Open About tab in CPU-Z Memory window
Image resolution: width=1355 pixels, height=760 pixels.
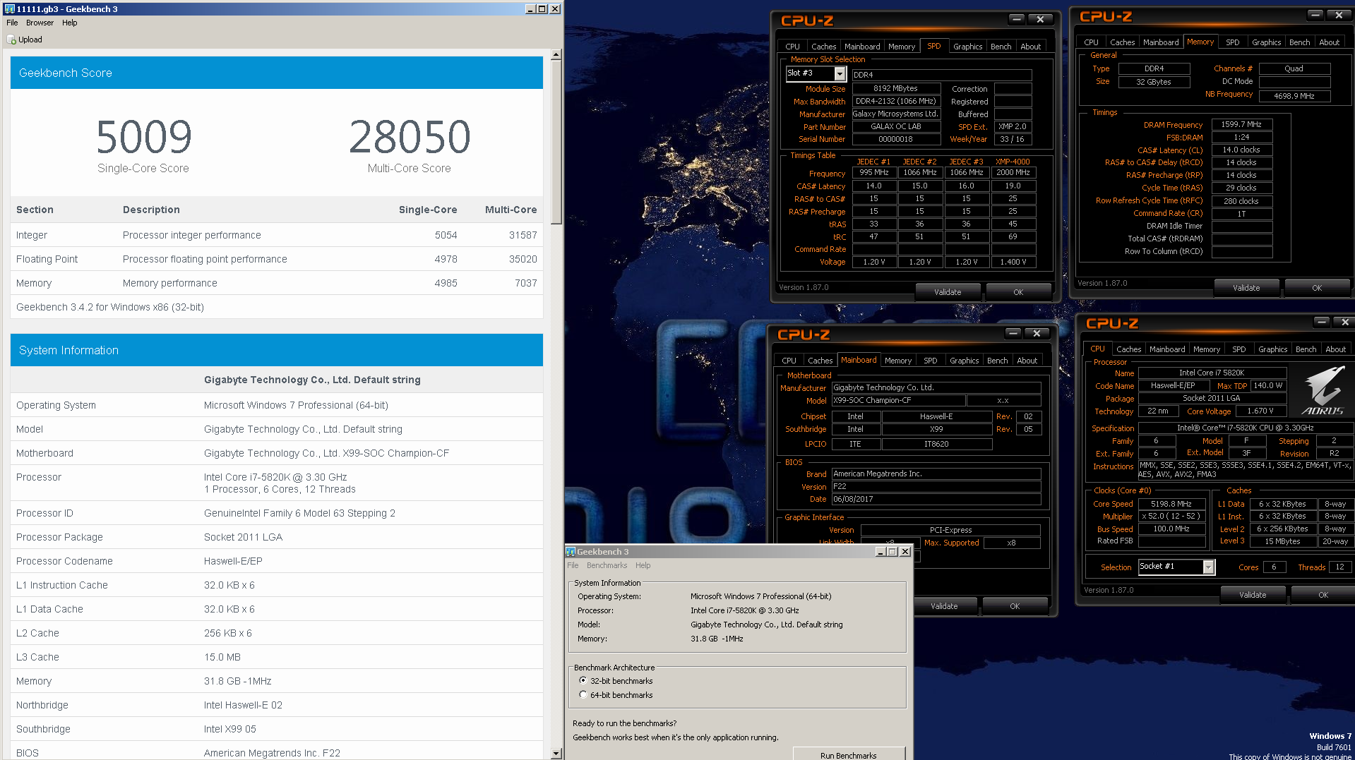pyautogui.click(x=1329, y=42)
